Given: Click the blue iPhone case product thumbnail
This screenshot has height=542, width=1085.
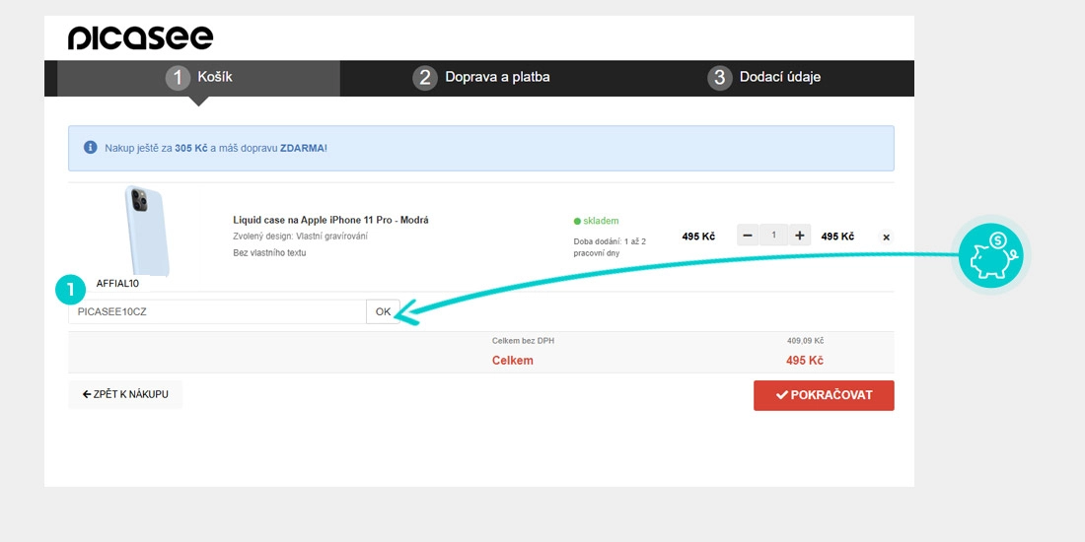Looking at the screenshot, I should point(147,231).
